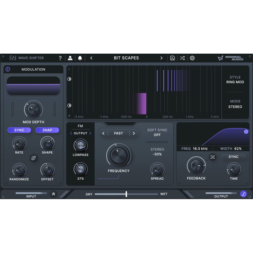The image size is (253, 253).
Task: Open the help via question mark icon
Action: click(x=60, y=58)
